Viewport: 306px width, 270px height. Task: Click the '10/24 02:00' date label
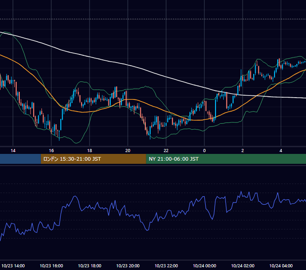[x=243, y=265]
